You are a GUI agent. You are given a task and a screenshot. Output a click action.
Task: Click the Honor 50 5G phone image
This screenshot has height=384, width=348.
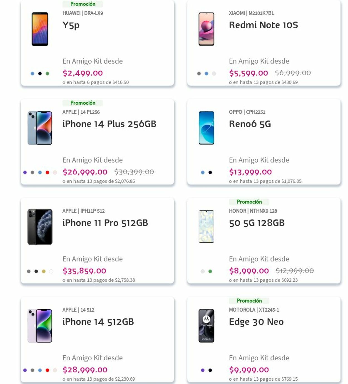206,227
